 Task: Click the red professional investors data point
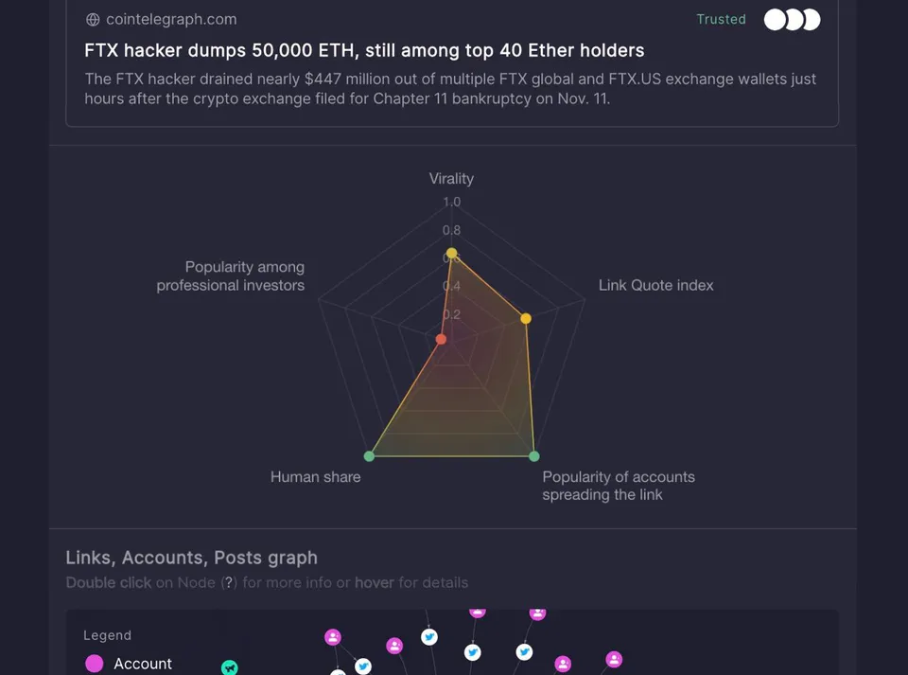pyautogui.click(x=441, y=339)
